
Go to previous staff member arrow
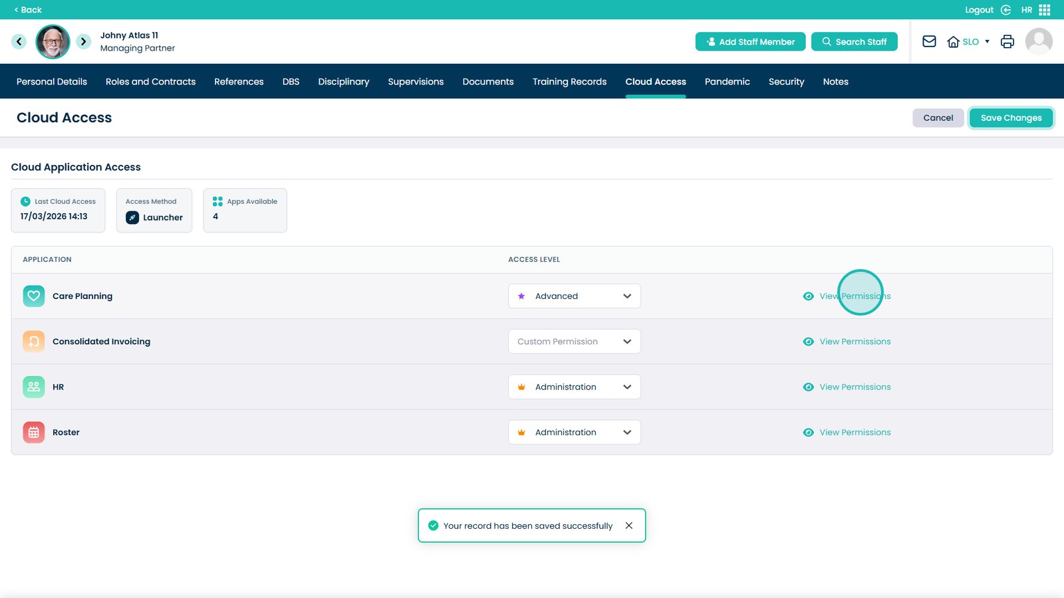[19, 41]
